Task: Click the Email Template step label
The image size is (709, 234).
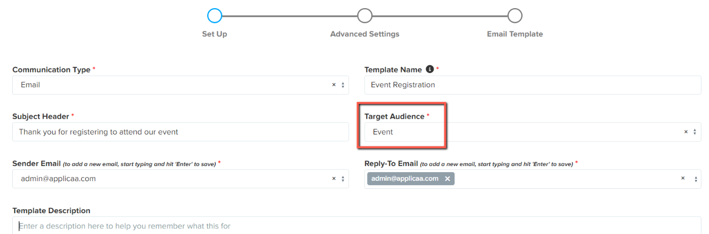Action: pyautogui.click(x=515, y=34)
